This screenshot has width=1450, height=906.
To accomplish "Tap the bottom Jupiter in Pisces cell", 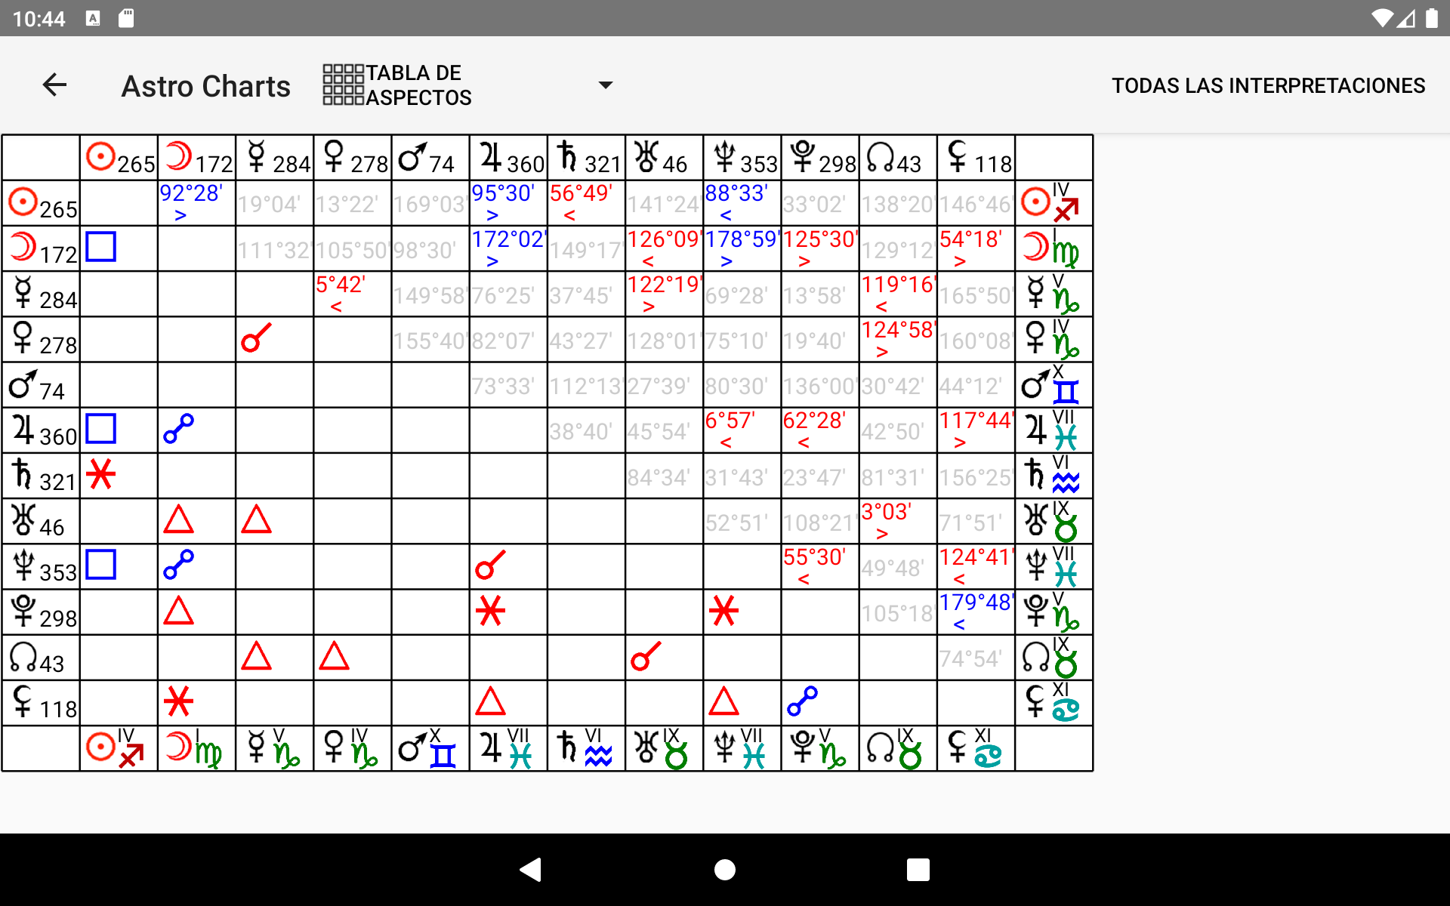I will coord(509,748).
